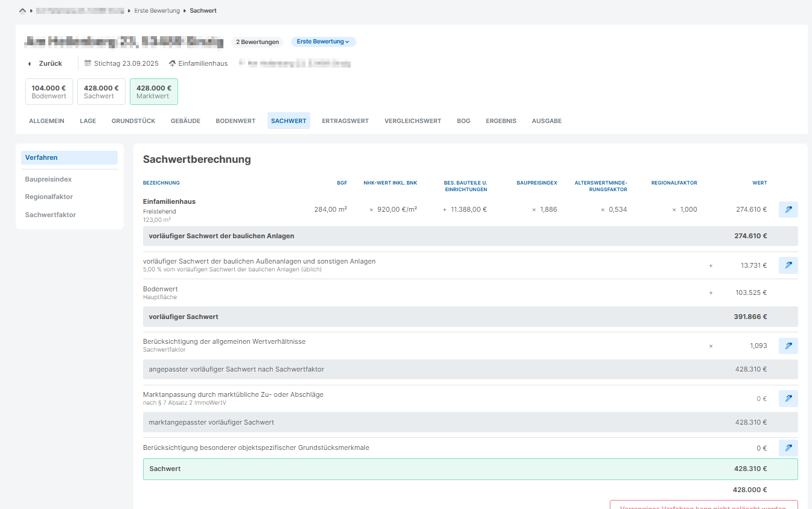Viewport: 812px width, 509px height.
Task: Open the Bodenwert tab
Action: [235, 121]
